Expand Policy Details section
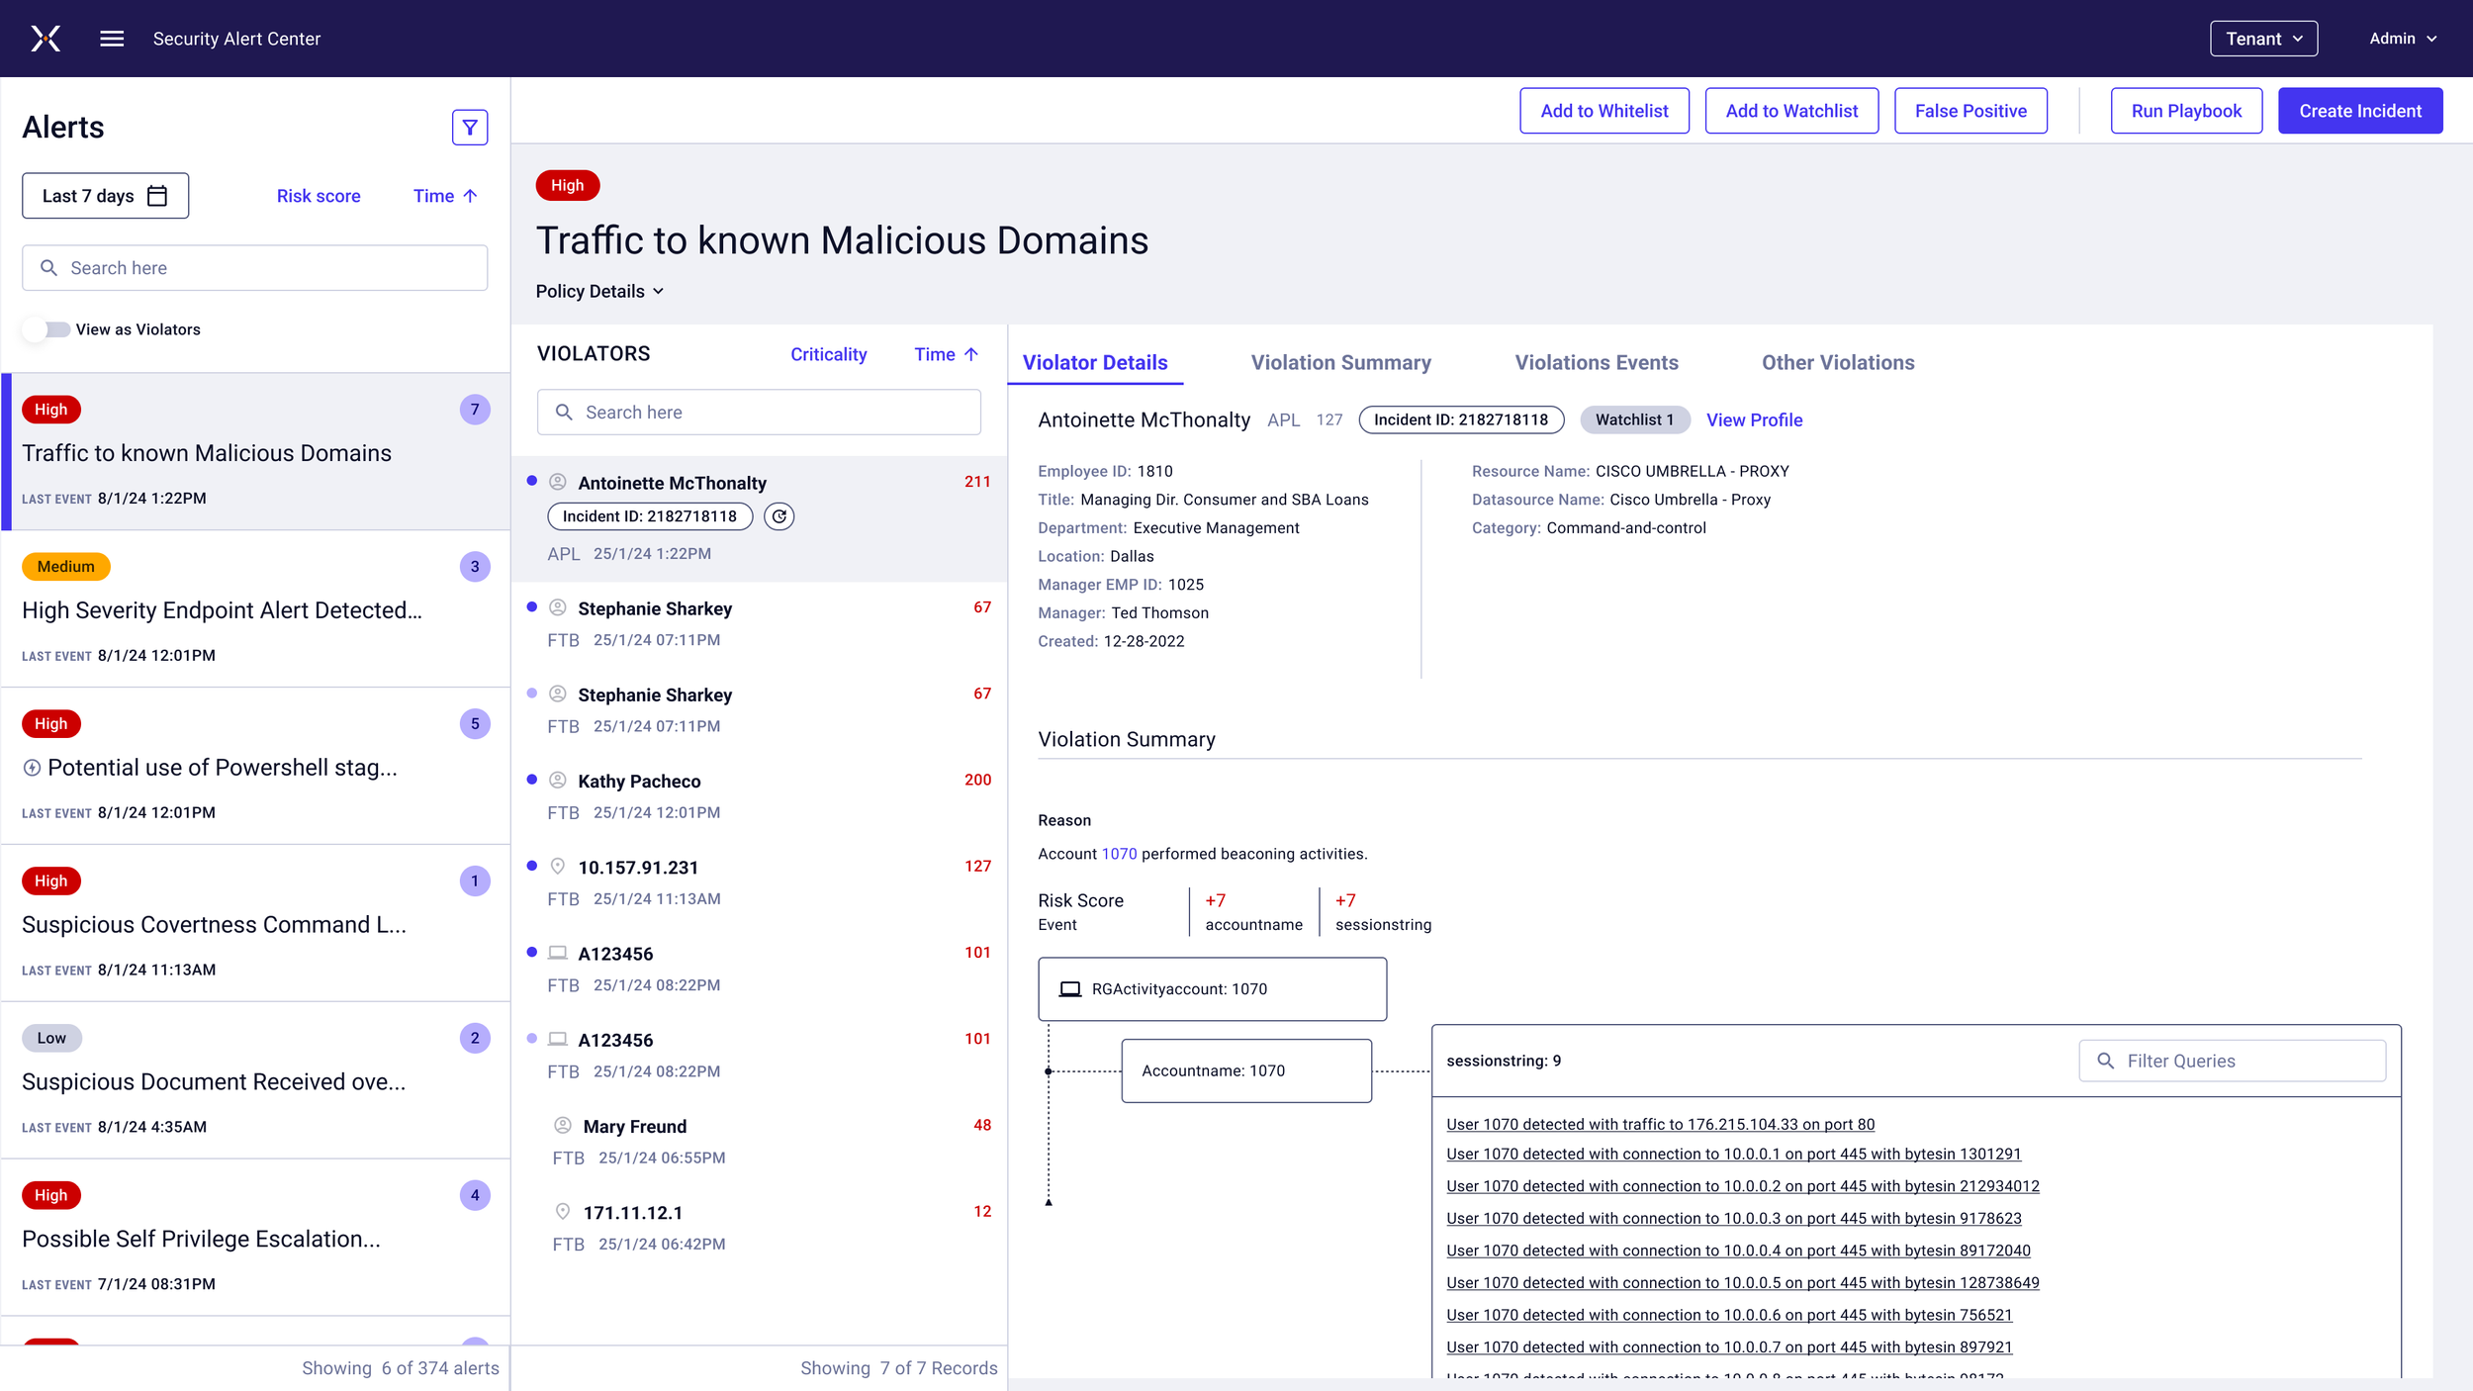 (x=599, y=292)
